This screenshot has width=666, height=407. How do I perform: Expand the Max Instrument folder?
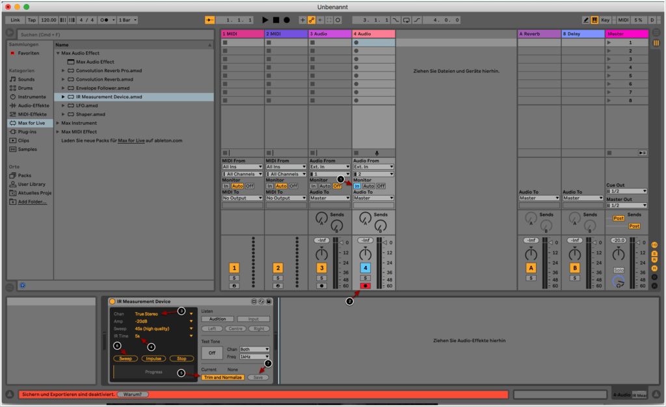tap(59, 123)
